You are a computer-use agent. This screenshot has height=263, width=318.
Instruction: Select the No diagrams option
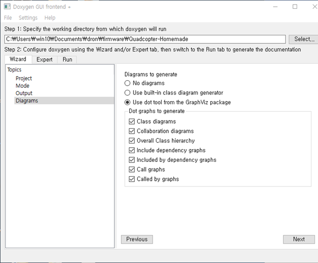coord(127,83)
